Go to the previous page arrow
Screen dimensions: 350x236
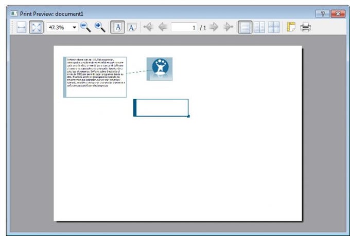pos(163,27)
